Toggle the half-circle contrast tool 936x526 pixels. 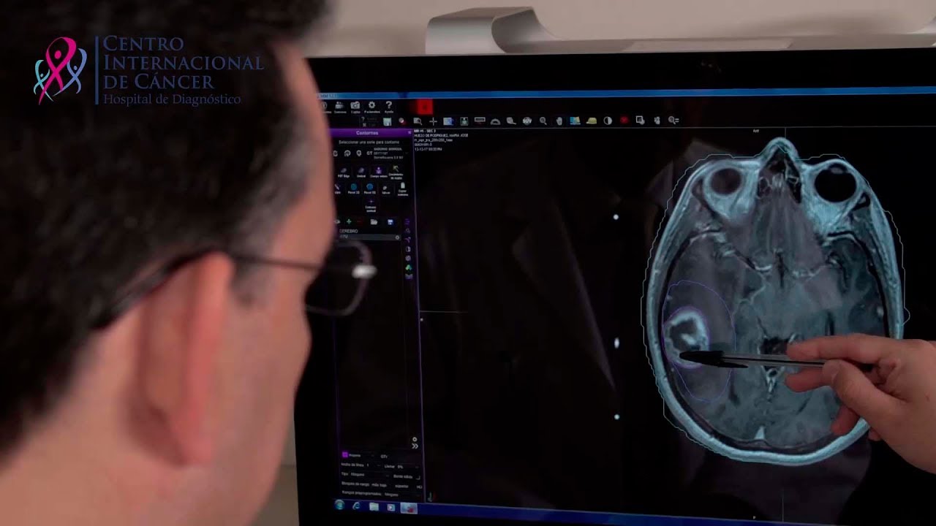pos(608,121)
